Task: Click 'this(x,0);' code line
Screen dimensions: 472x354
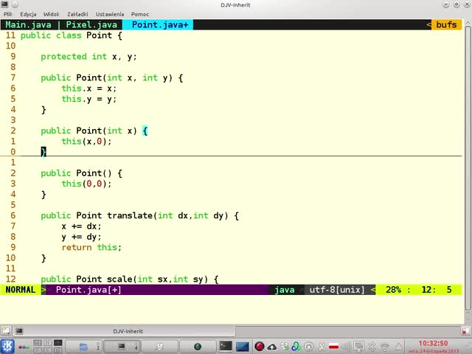Action: tap(86, 141)
